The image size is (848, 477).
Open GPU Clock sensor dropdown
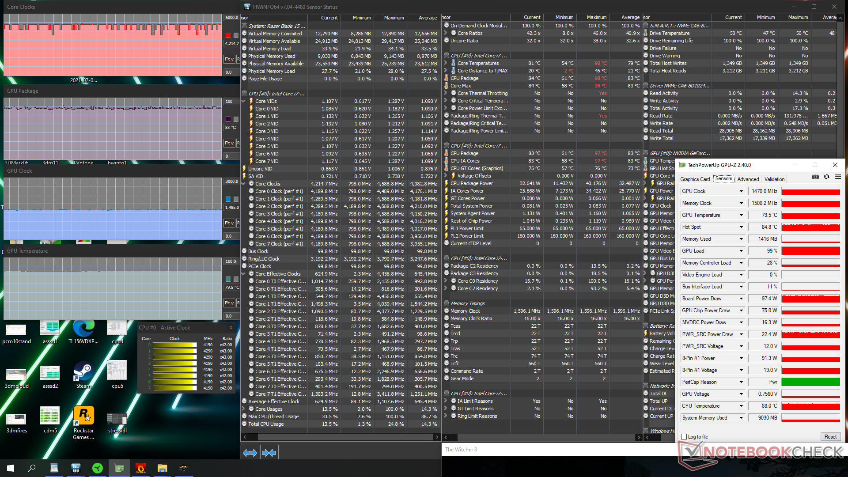(741, 191)
